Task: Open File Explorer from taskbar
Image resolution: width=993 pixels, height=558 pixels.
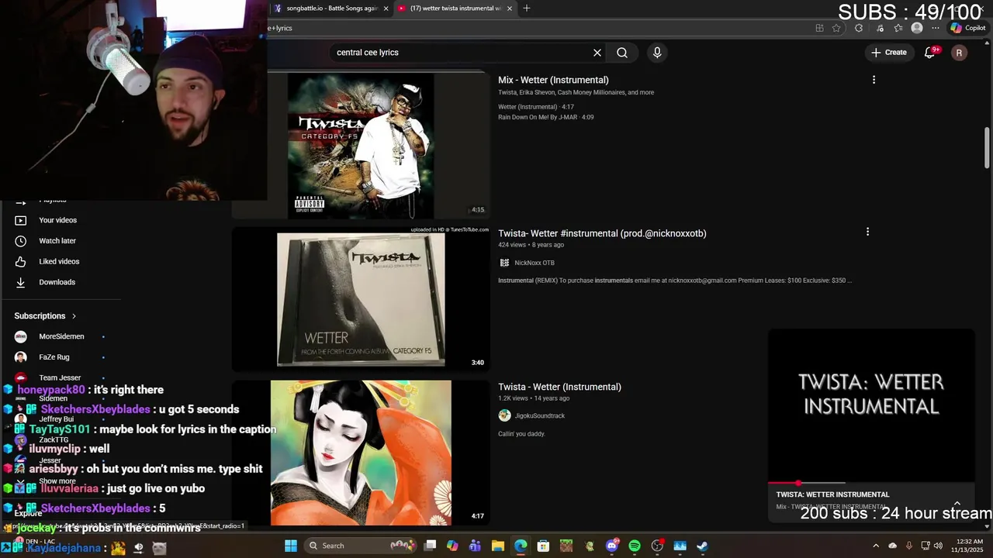Action: coord(498,546)
